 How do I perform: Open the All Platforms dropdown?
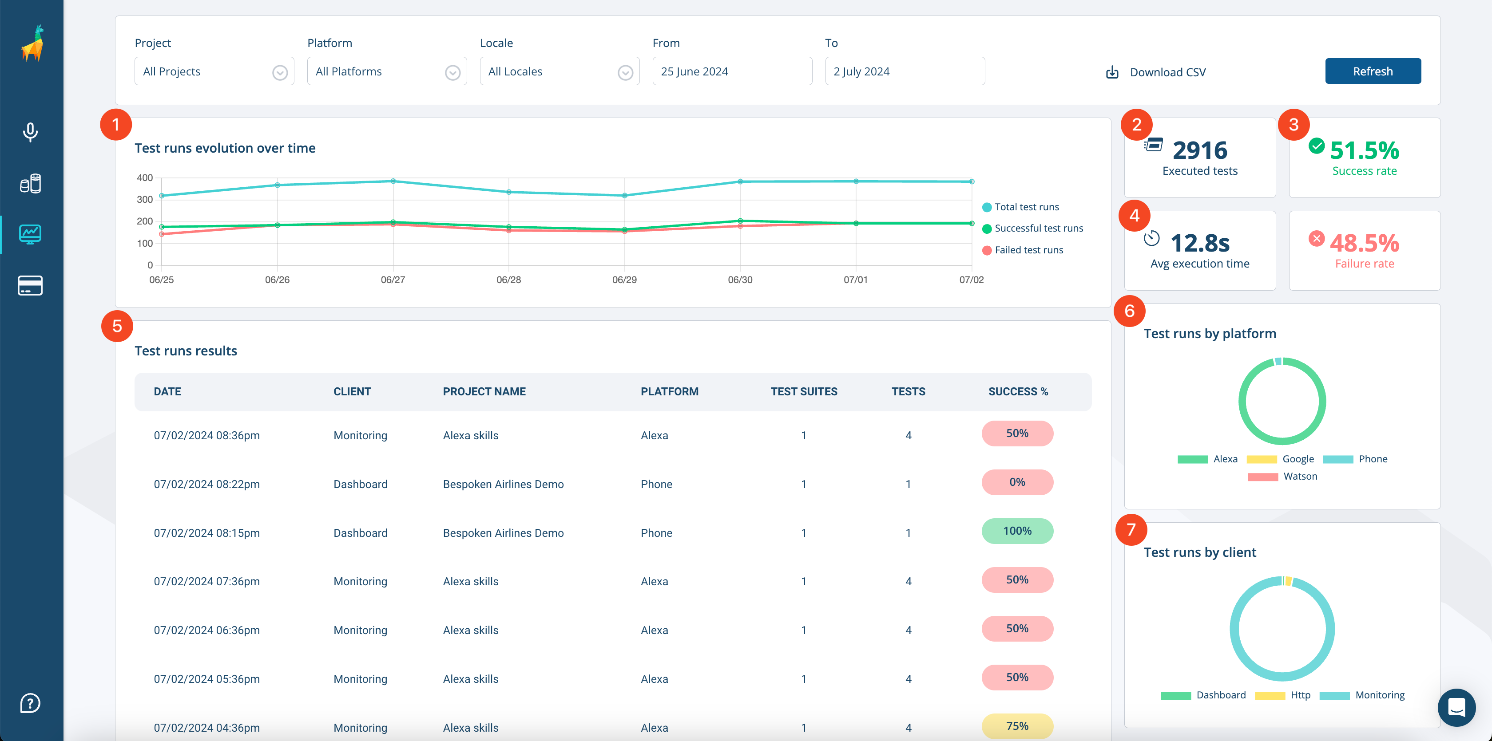[x=387, y=71]
